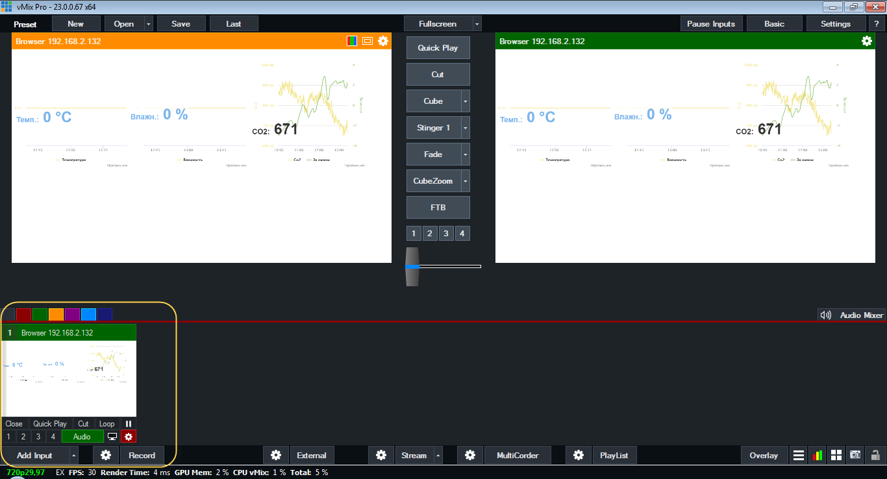Image resolution: width=887 pixels, height=479 pixels.
Task: Open the dropdown arrow beside Fullscreen
Action: 477,24
